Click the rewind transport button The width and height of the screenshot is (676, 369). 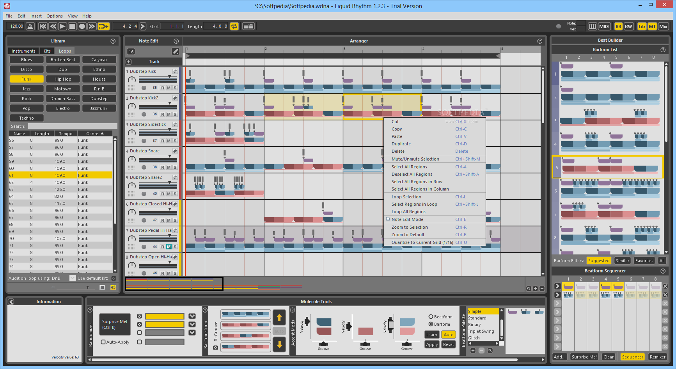click(x=53, y=26)
